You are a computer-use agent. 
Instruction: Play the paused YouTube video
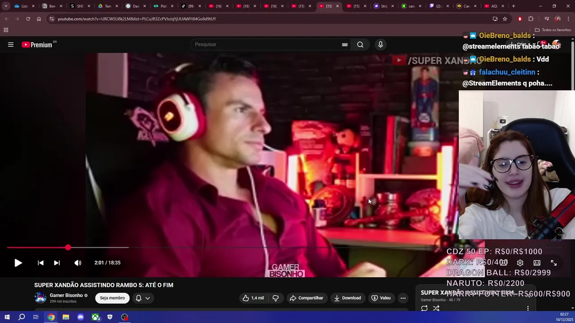coord(18,263)
